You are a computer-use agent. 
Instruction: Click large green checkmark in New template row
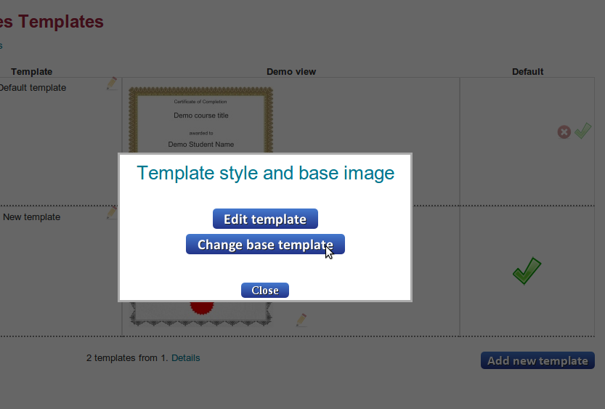coord(527,271)
